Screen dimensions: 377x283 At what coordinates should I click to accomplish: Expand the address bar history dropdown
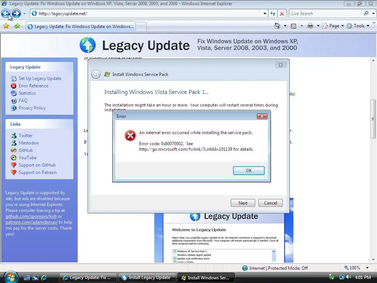(265, 14)
